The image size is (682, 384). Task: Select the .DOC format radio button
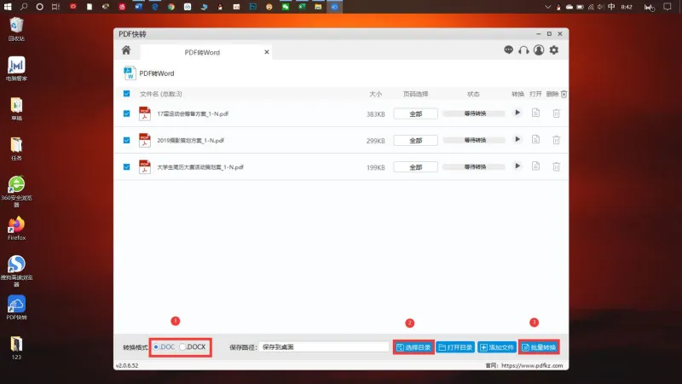point(156,347)
